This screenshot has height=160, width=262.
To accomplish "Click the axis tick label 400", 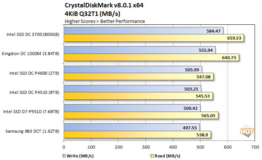I will [x=173, y=147].
